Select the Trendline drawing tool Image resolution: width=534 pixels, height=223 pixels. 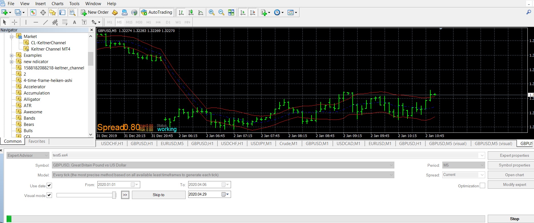[45, 22]
